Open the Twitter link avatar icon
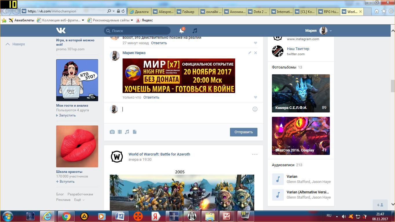 tap(277, 51)
